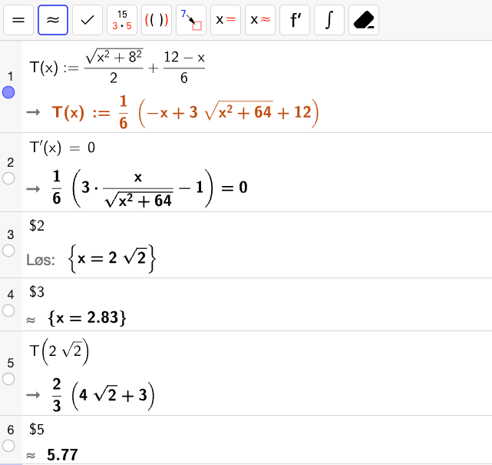The image size is (492, 465).
Task: Select the Solve (x =) tool
Action: pos(226,20)
